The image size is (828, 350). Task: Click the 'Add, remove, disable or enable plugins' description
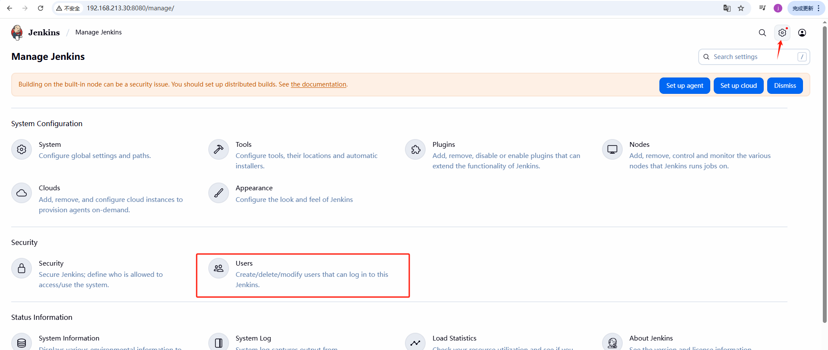point(506,161)
